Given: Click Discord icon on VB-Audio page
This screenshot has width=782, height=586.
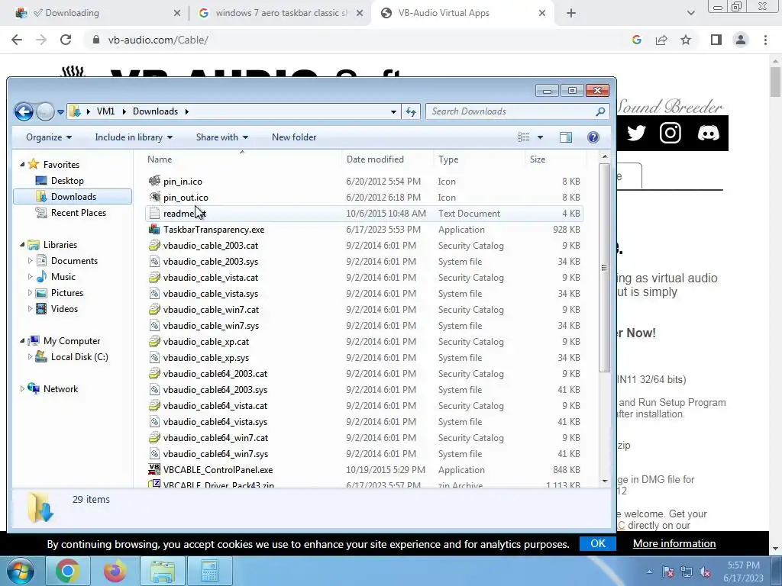Looking at the screenshot, I should pyautogui.click(x=708, y=133).
